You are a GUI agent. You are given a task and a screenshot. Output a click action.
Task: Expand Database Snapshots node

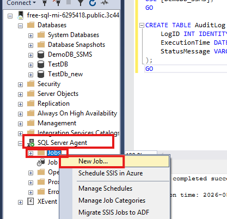pos(30,45)
